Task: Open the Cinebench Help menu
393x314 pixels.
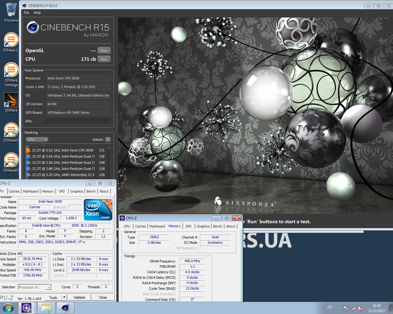Action: [x=37, y=13]
